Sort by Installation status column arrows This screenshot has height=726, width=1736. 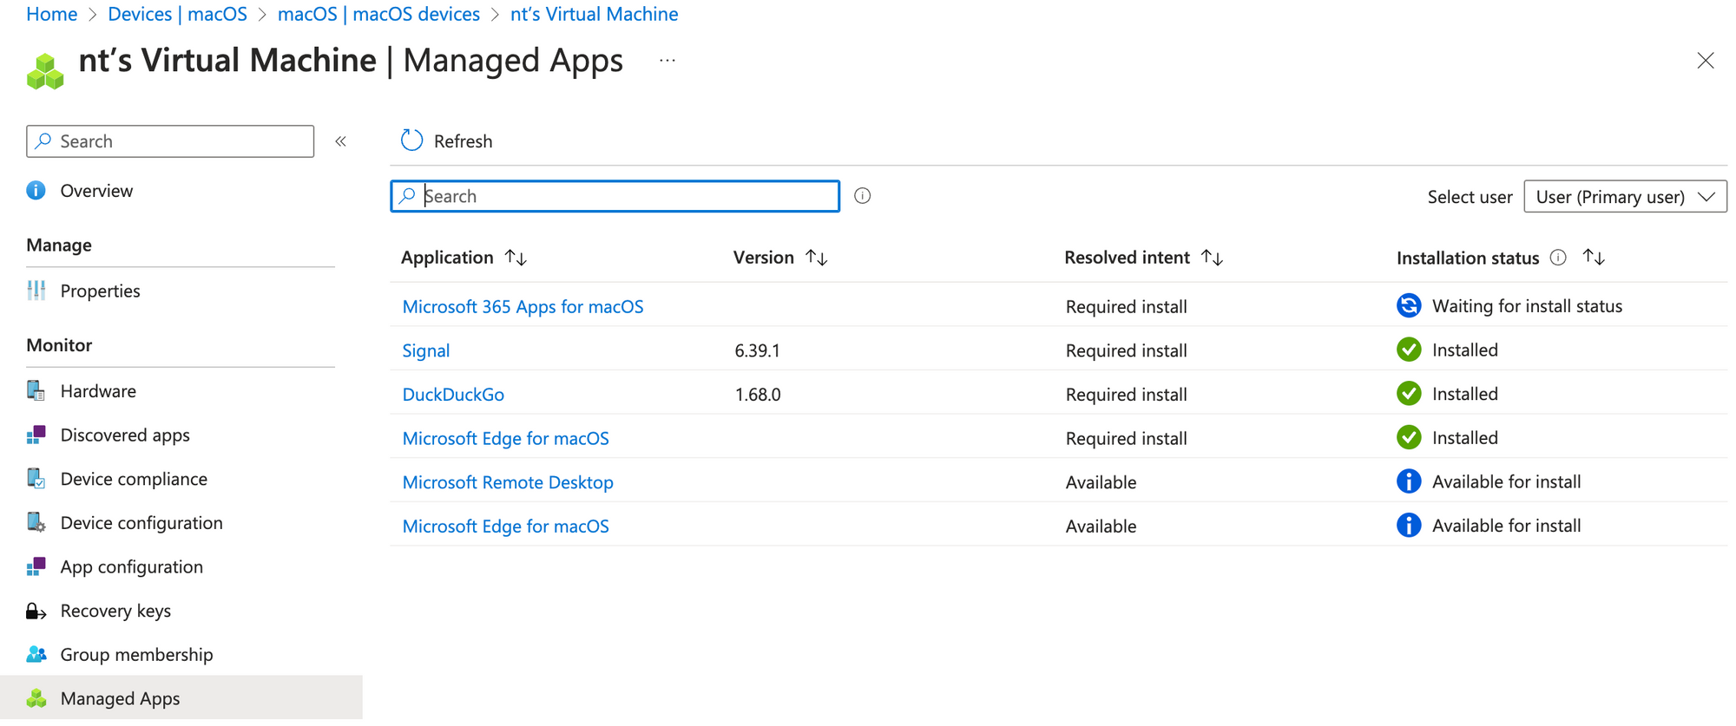pos(1594,257)
